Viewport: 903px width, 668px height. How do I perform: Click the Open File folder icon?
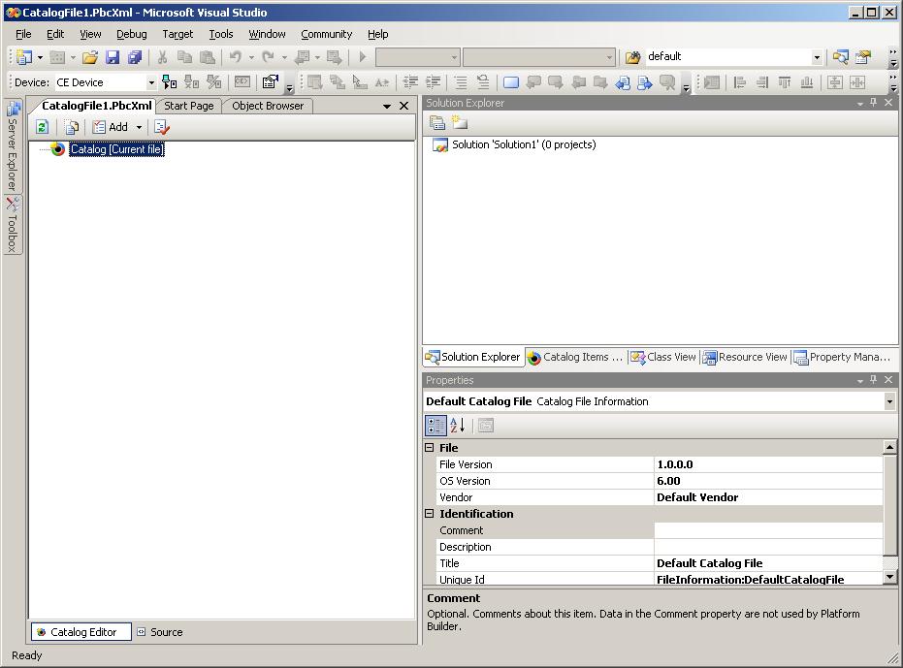point(90,57)
